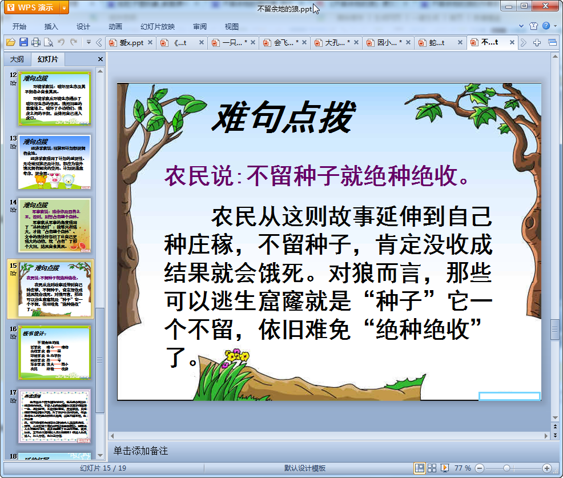Click the animation star icon under slide 12
Viewport: 563px width, 478px height.
coord(13,83)
